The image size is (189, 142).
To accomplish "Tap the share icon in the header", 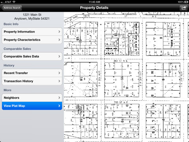I will (183, 8).
